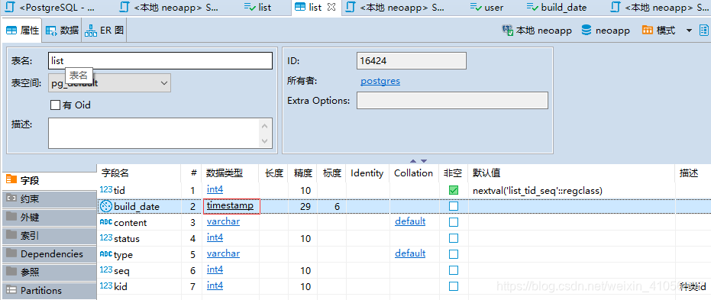Click the Partitions table icon
Image resolution: width=711 pixels, height=300 pixels.
pos(11,290)
